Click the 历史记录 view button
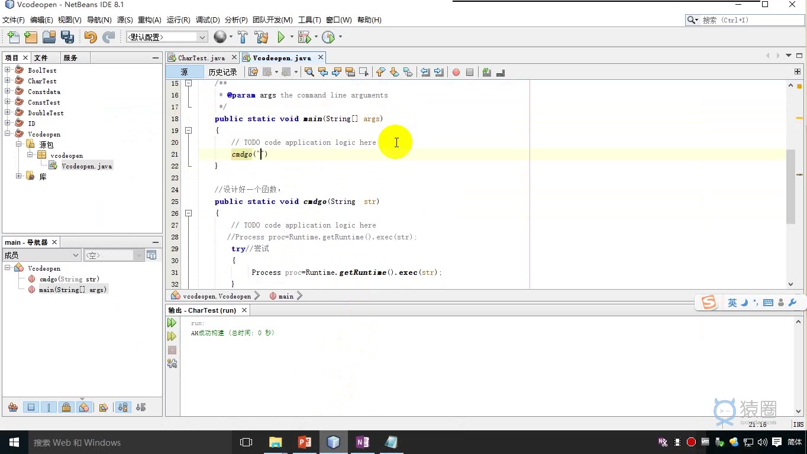Screen dimensions: 807x454 pos(222,72)
